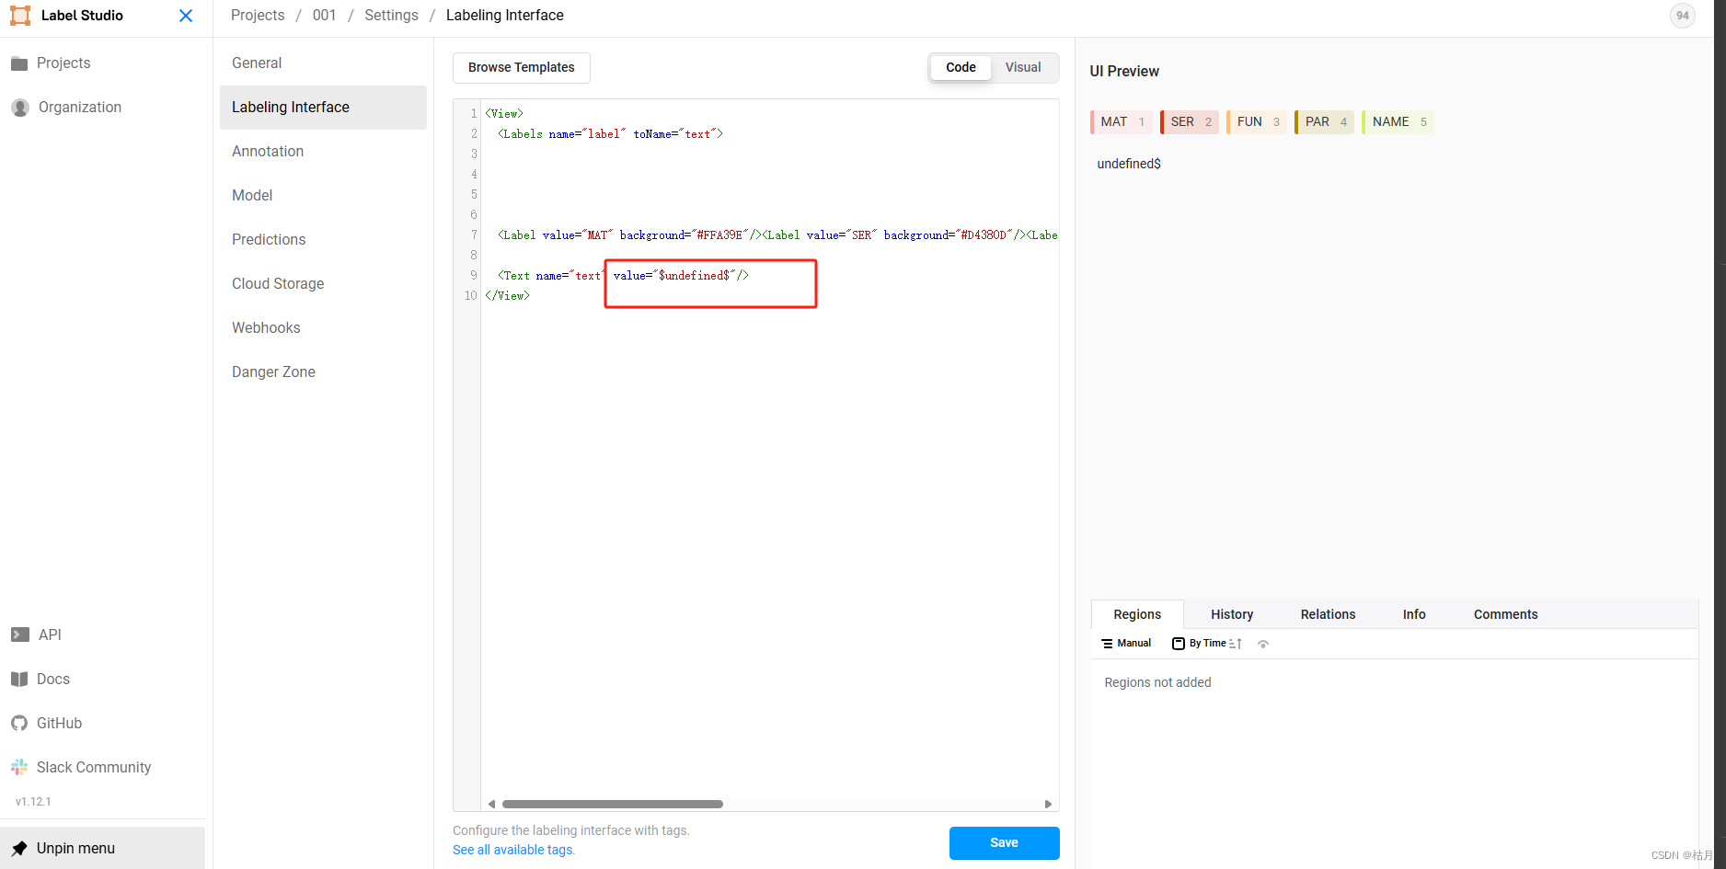Open Projects via folder icon

tap(19, 63)
